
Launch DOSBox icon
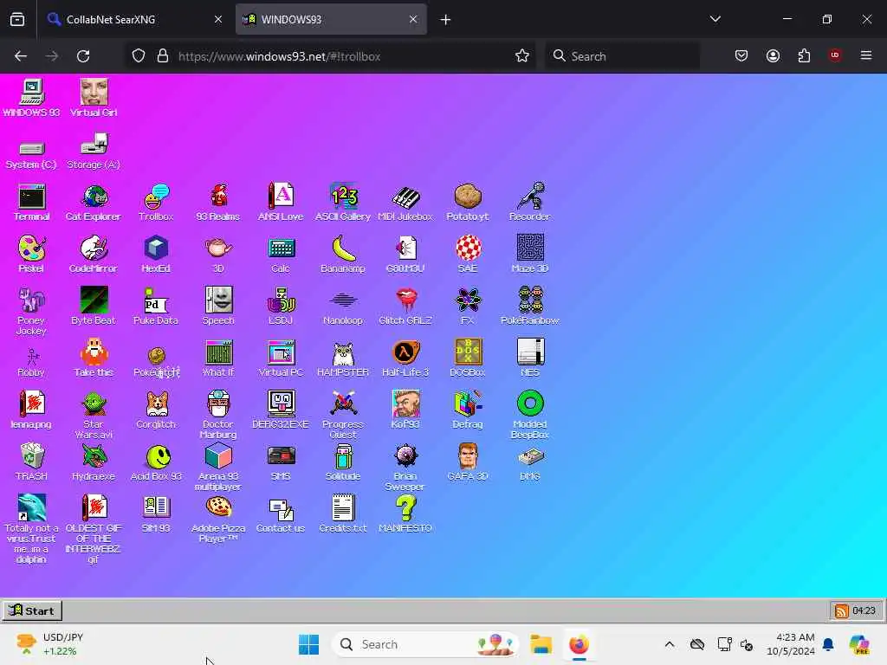[467, 358]
